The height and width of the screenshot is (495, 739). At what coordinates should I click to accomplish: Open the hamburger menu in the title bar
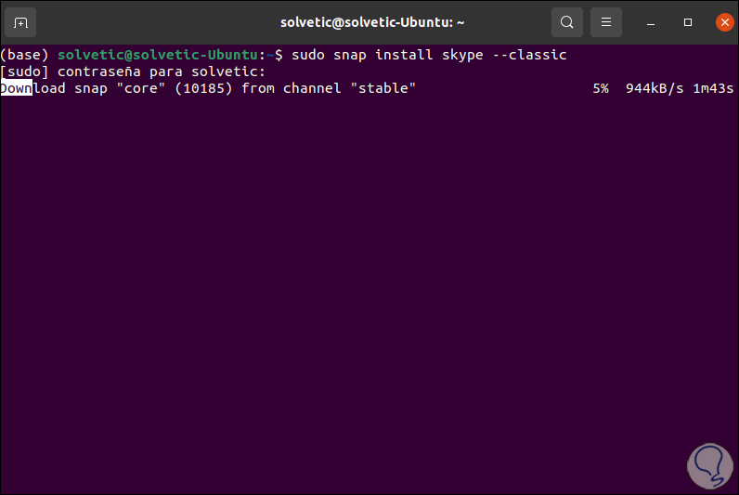pyautogui.click(x=606, y=21)
